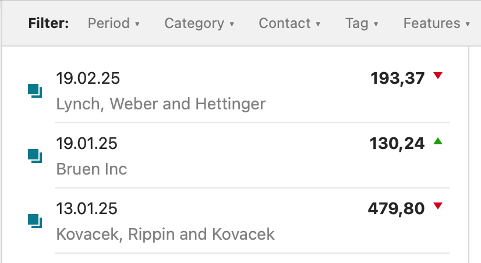Expand the Tag filter dropdown
The height and width of the screenshot is (263, 481).
pos(362,23)
